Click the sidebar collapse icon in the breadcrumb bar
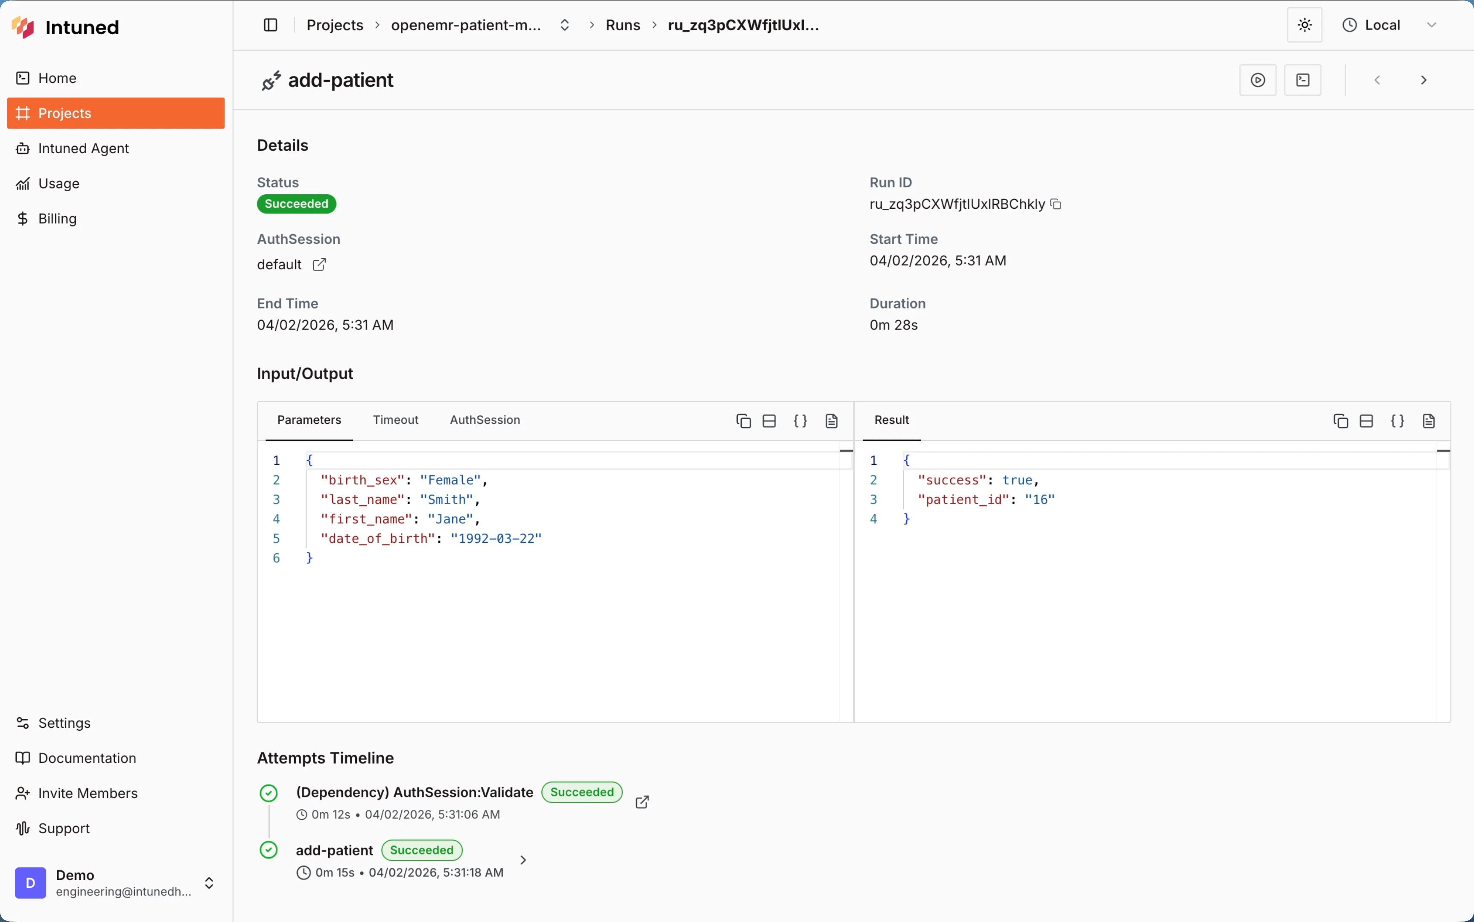 point(270,25)
